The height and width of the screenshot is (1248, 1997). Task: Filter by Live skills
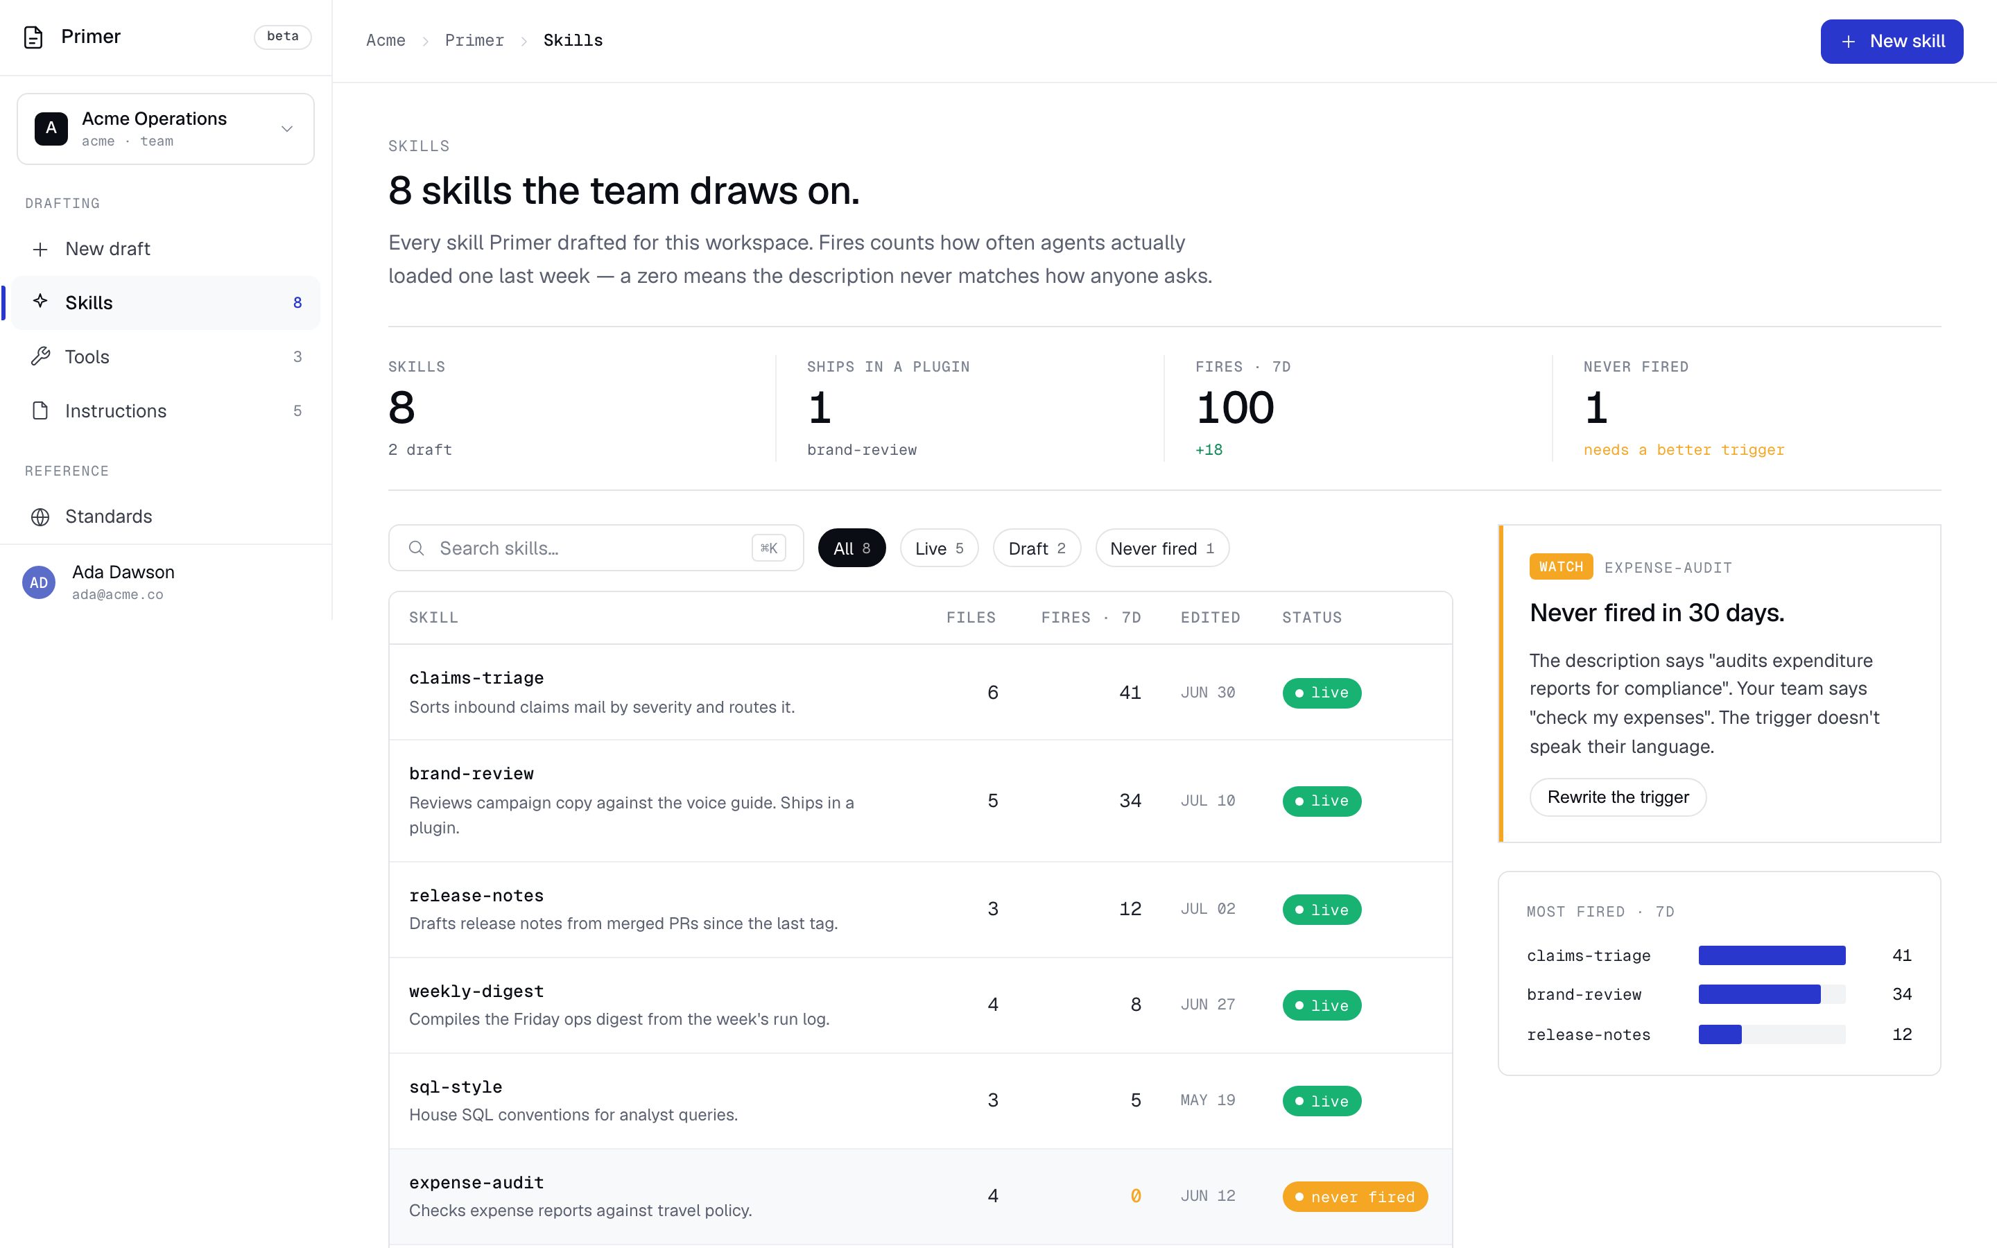tap(939, 548)
